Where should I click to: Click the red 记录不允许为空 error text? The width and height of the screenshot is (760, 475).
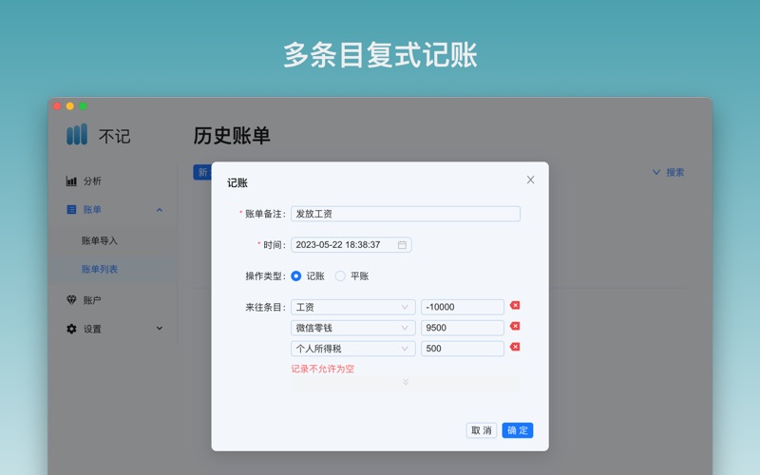click(x=322, y=369)
